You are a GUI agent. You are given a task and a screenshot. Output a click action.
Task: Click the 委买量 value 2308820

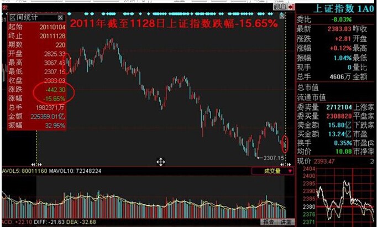point(339,116)
